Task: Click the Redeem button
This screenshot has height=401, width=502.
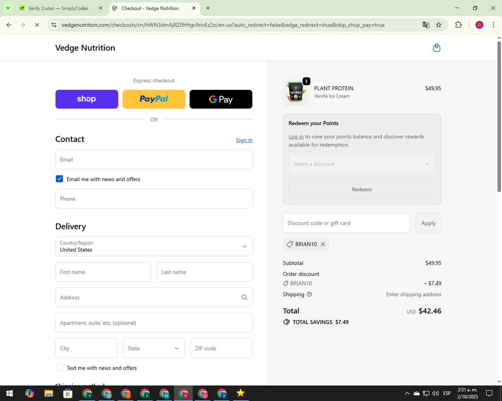Action: [x=362, y=189]
